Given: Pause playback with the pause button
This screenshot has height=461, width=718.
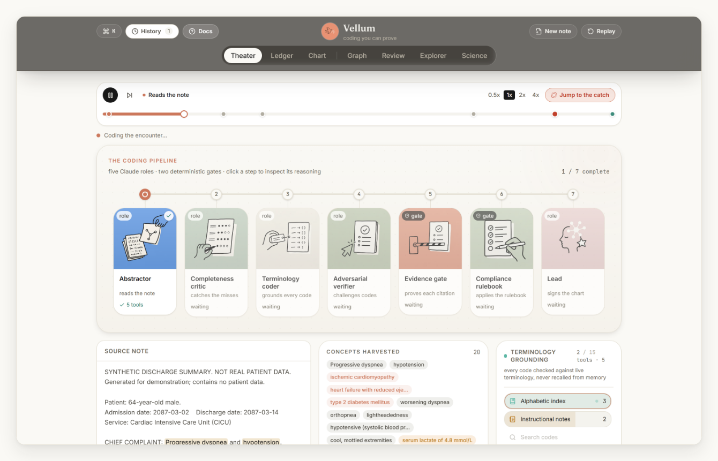Looking at the screenshot, I should pos(110,95).
